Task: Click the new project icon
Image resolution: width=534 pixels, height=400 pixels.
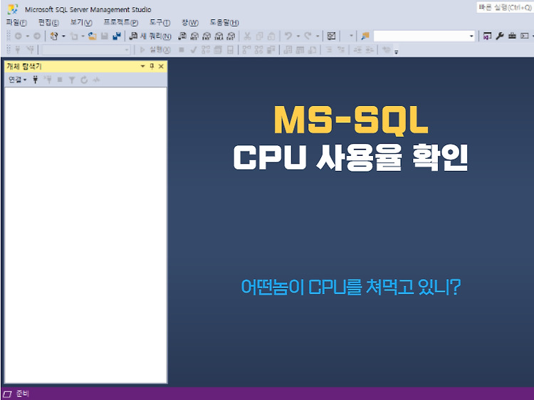Action: click(54, 36)
